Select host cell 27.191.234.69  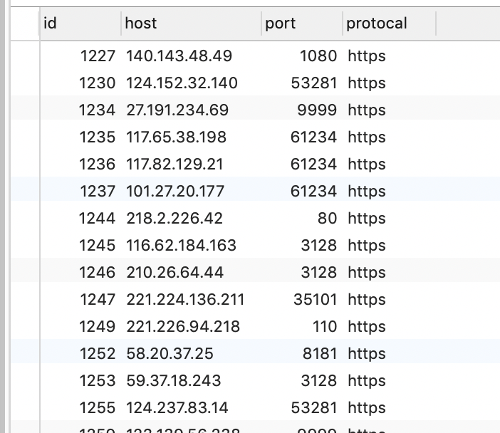coord(177,110)
